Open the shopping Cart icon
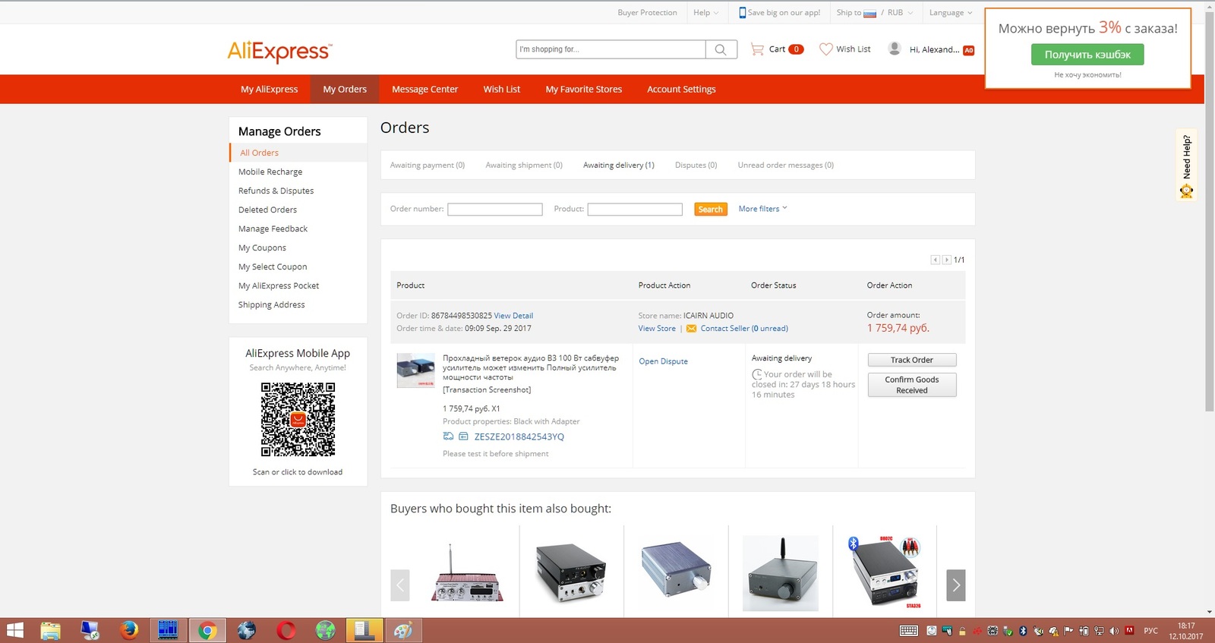This screenshot has height=643, width=1215. pos(757,49)
